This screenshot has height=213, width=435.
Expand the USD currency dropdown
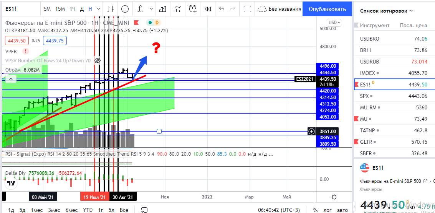(334, 23)
